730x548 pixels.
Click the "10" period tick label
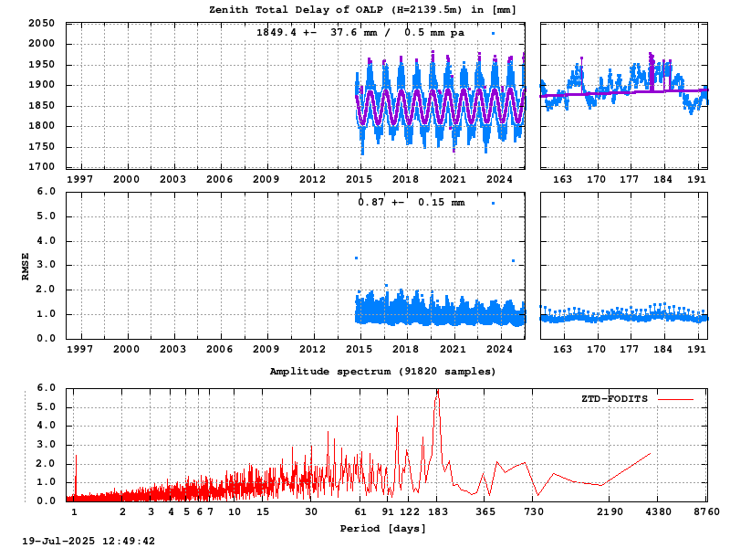pyautogui.click(x=235, y=512)
